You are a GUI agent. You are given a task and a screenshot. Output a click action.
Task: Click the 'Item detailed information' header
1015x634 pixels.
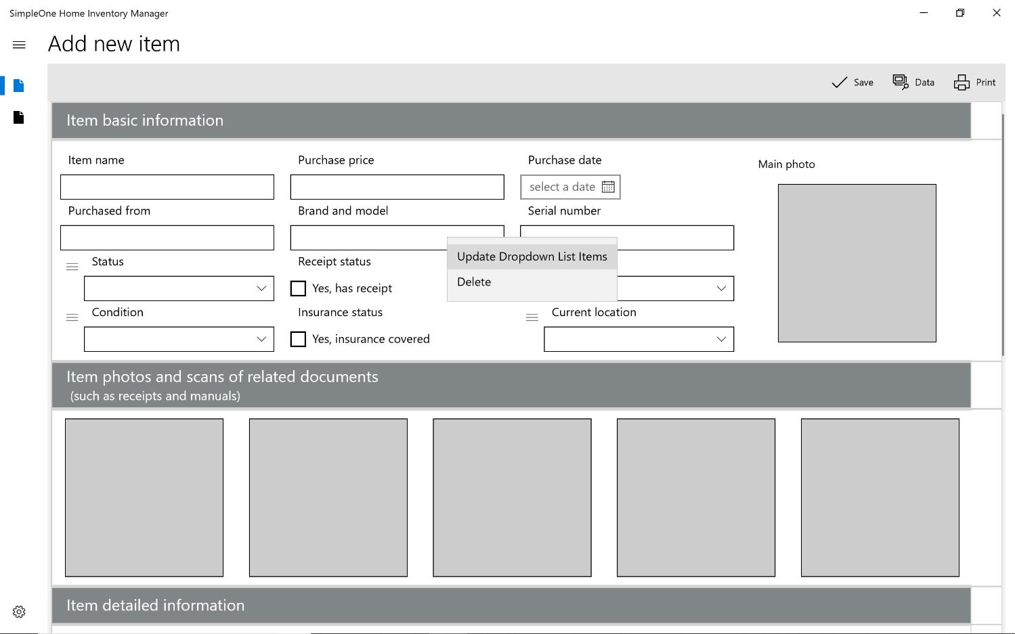511,606
